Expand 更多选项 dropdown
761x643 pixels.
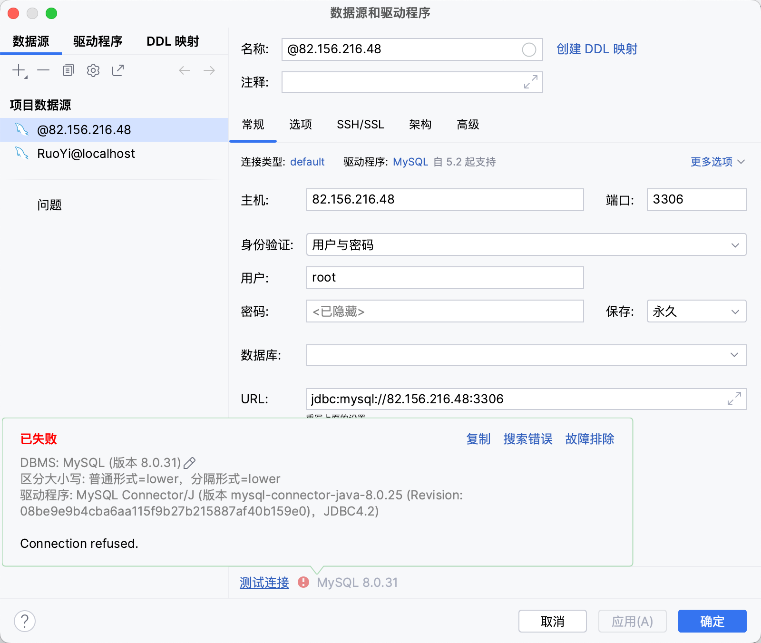[x=717, y=162]
